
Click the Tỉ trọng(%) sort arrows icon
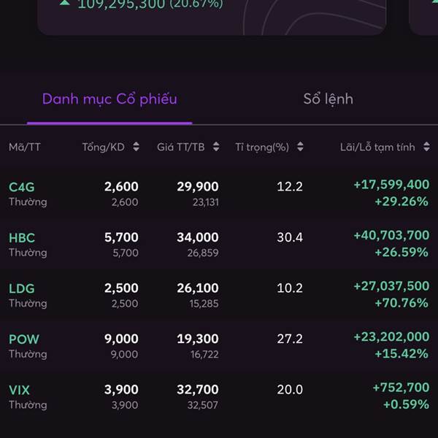(301, 147)
